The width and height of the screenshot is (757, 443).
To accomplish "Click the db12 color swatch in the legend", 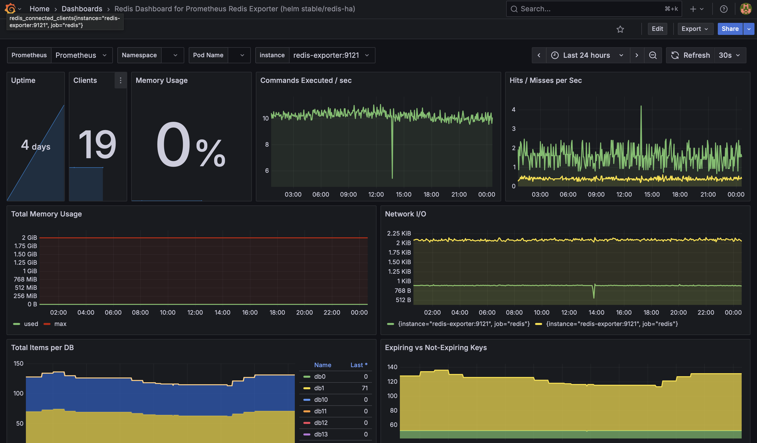I will 307,423.
